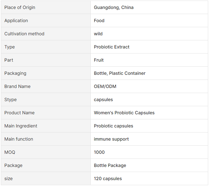Click the immune support value
Viewport: 209px width, 186px height.
point(111,139)
